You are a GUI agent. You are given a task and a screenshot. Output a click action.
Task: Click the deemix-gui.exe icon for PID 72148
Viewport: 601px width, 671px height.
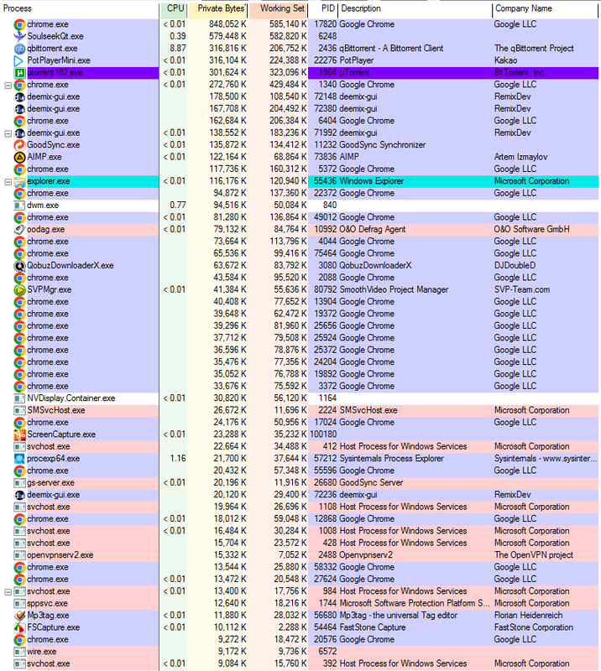pyautogui.click(x=19, y=96)
